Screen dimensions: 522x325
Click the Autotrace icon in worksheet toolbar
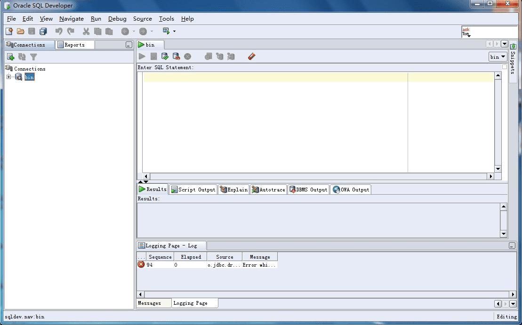click(x=231, y=56)
